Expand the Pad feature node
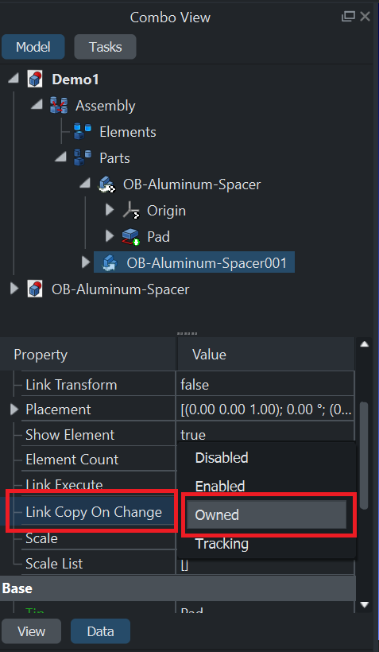The image size is (379, 652). click(110, 237)
